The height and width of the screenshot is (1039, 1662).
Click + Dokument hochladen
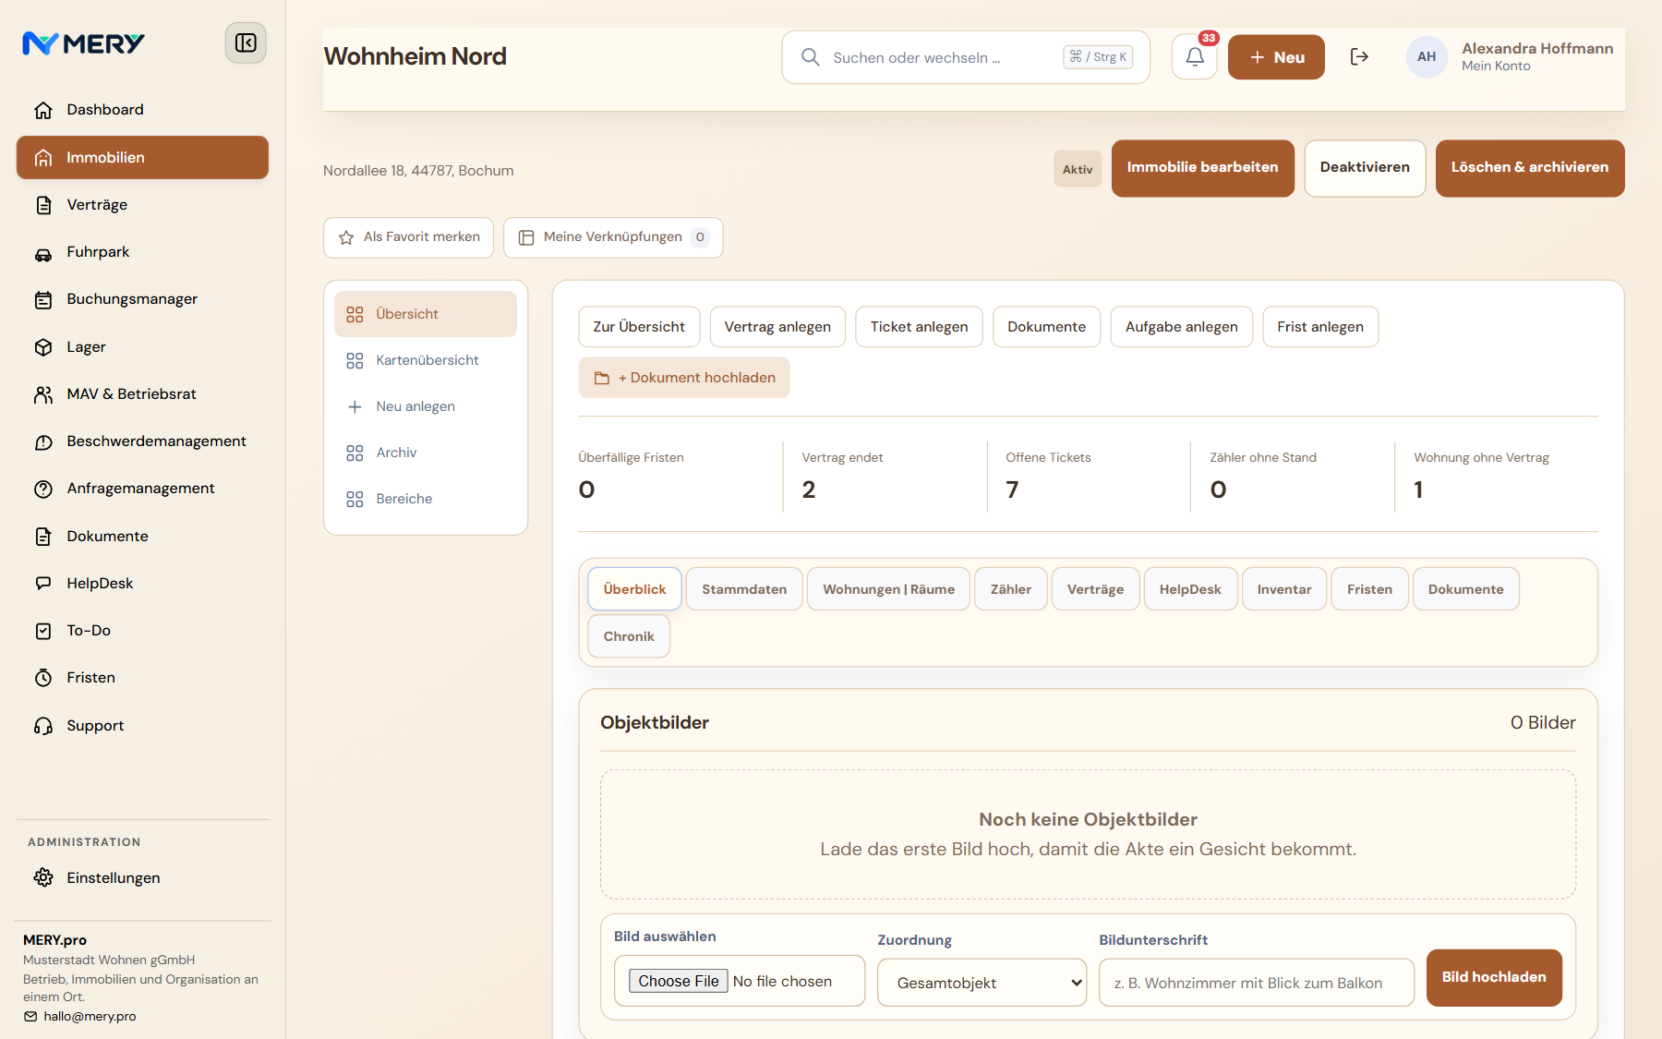click(684, 378)
